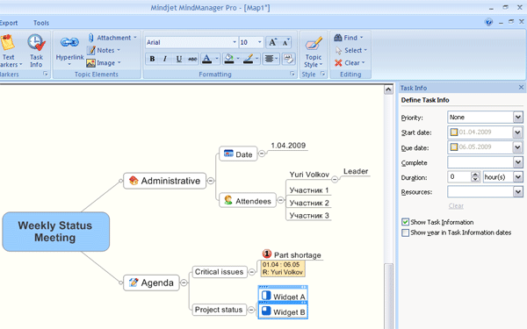Apply Strikethrough formatting

(192, 59)
